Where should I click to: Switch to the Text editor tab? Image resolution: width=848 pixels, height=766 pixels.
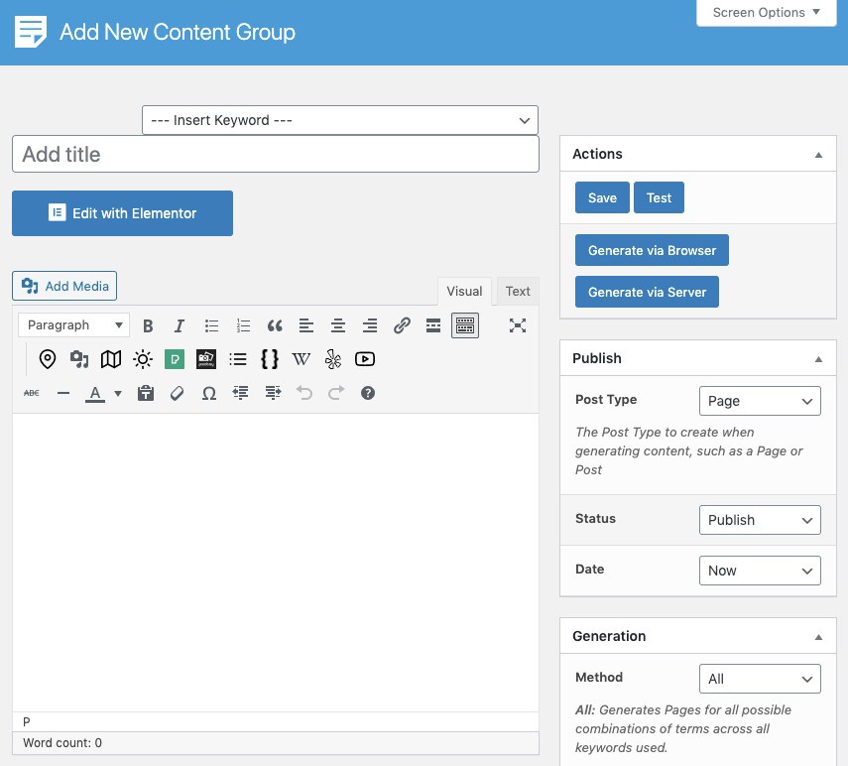point(518,292)
